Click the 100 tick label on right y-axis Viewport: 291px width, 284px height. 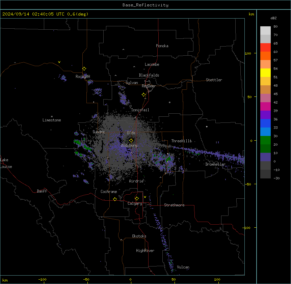click(248, 53)
